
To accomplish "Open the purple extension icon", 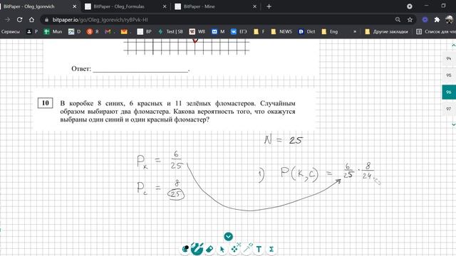I will [x=425, y=20].
